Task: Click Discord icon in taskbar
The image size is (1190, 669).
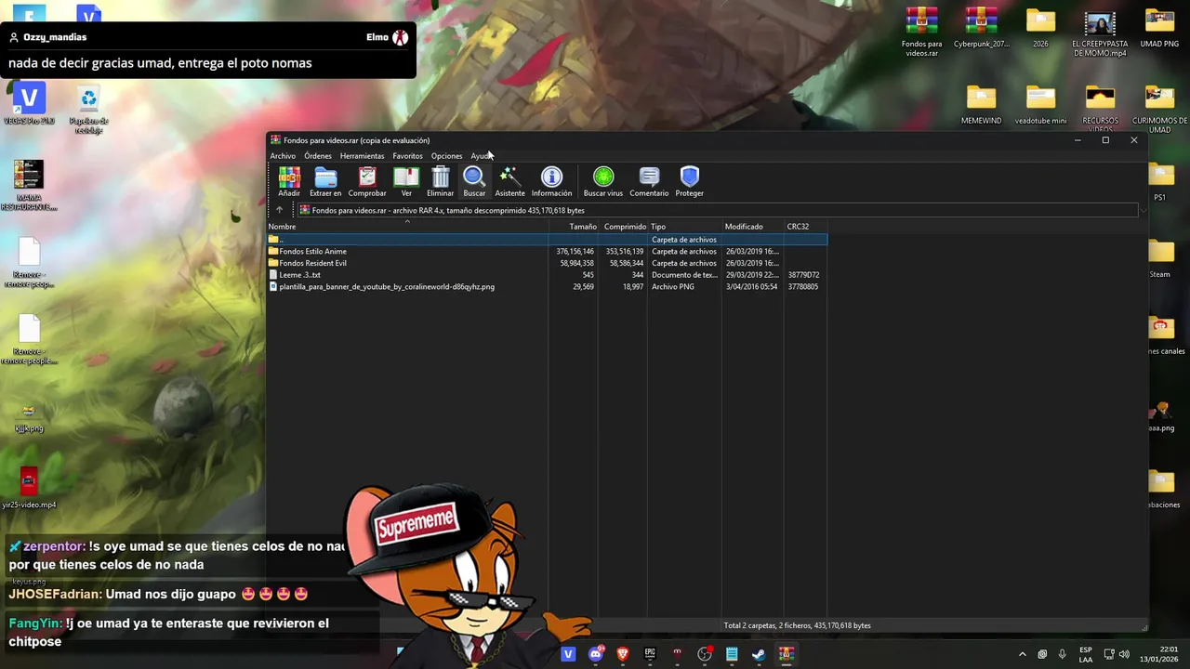Action: (x=596, y=654)
